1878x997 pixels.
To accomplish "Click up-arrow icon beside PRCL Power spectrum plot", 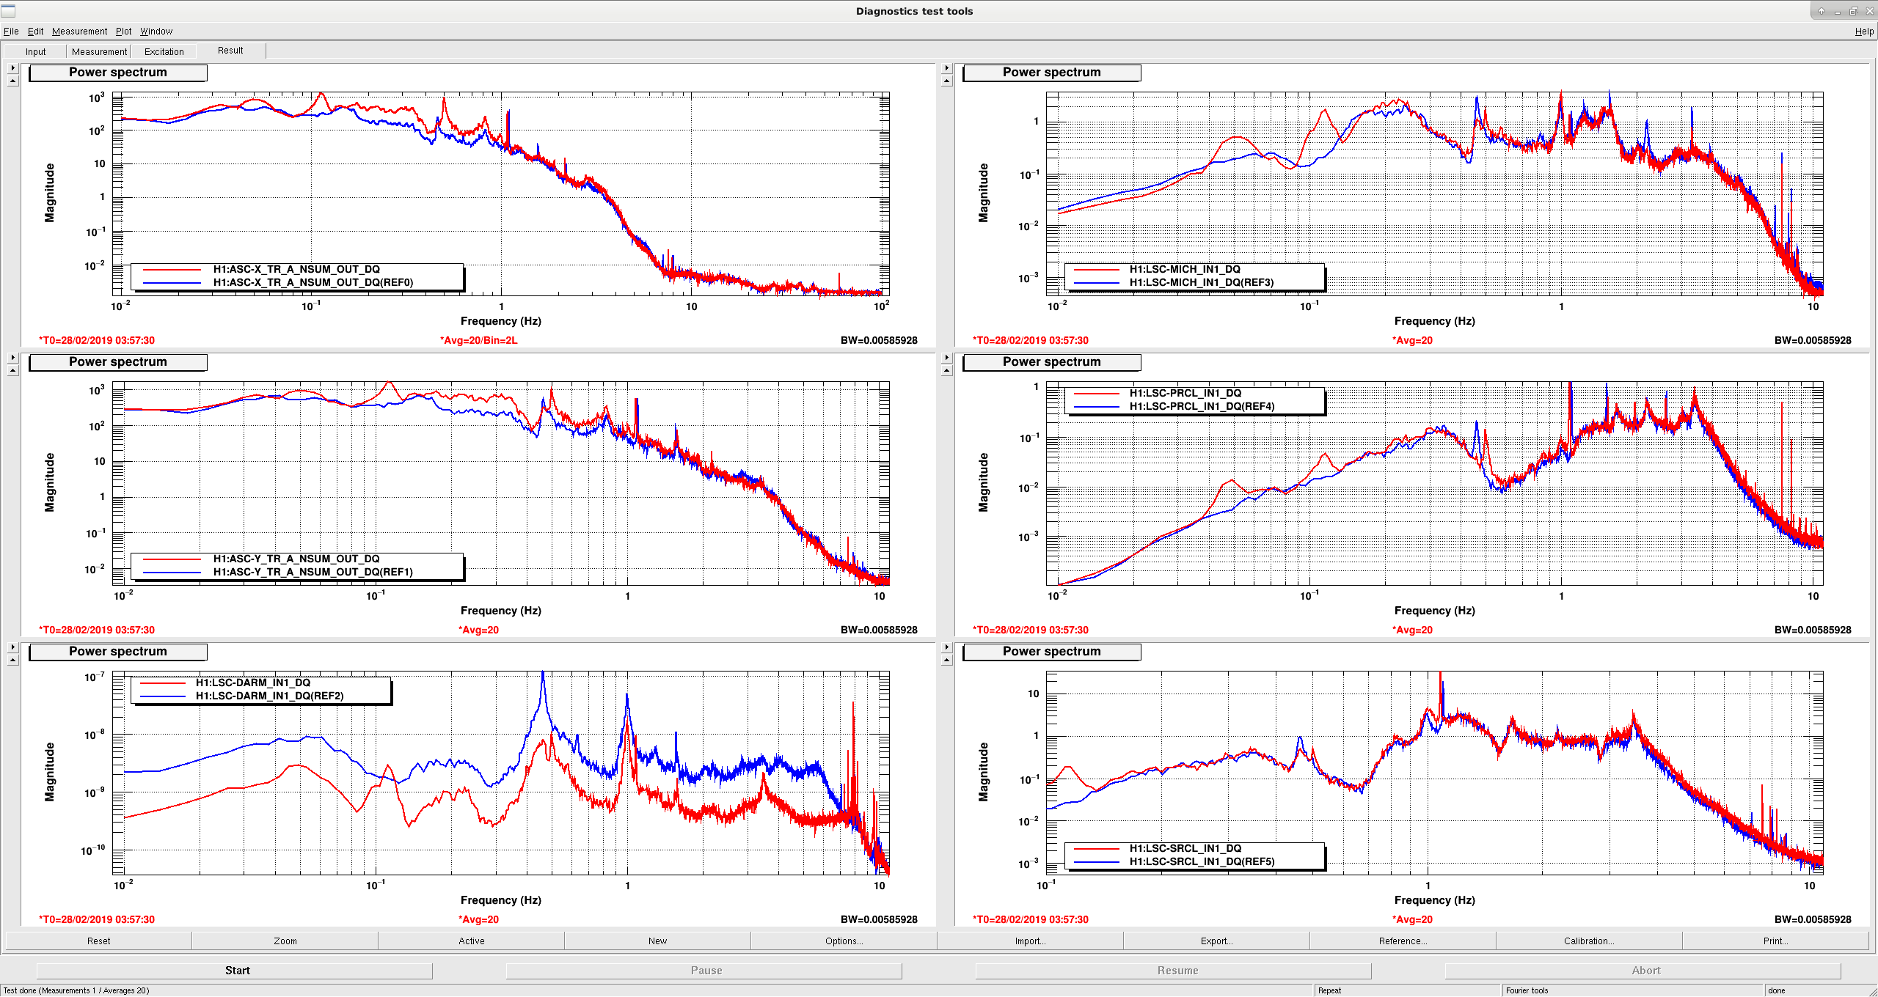I will (946, 371).
